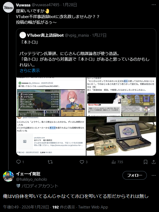Open the @vuwasa47495 handle link
The image size is (159, 212).
pyautogui.click(x=46, y=5)
